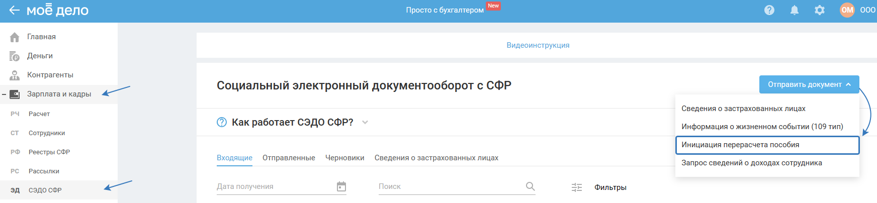
Task: Click the question icon beside Как работает СЭДО
Action: [x=222, y=122]
